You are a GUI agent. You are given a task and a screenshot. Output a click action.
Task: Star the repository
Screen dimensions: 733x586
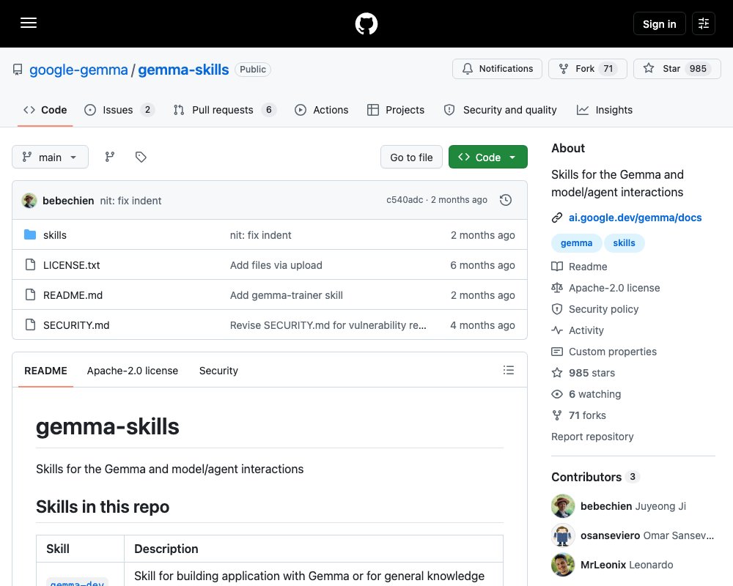[x=677, y=69]
